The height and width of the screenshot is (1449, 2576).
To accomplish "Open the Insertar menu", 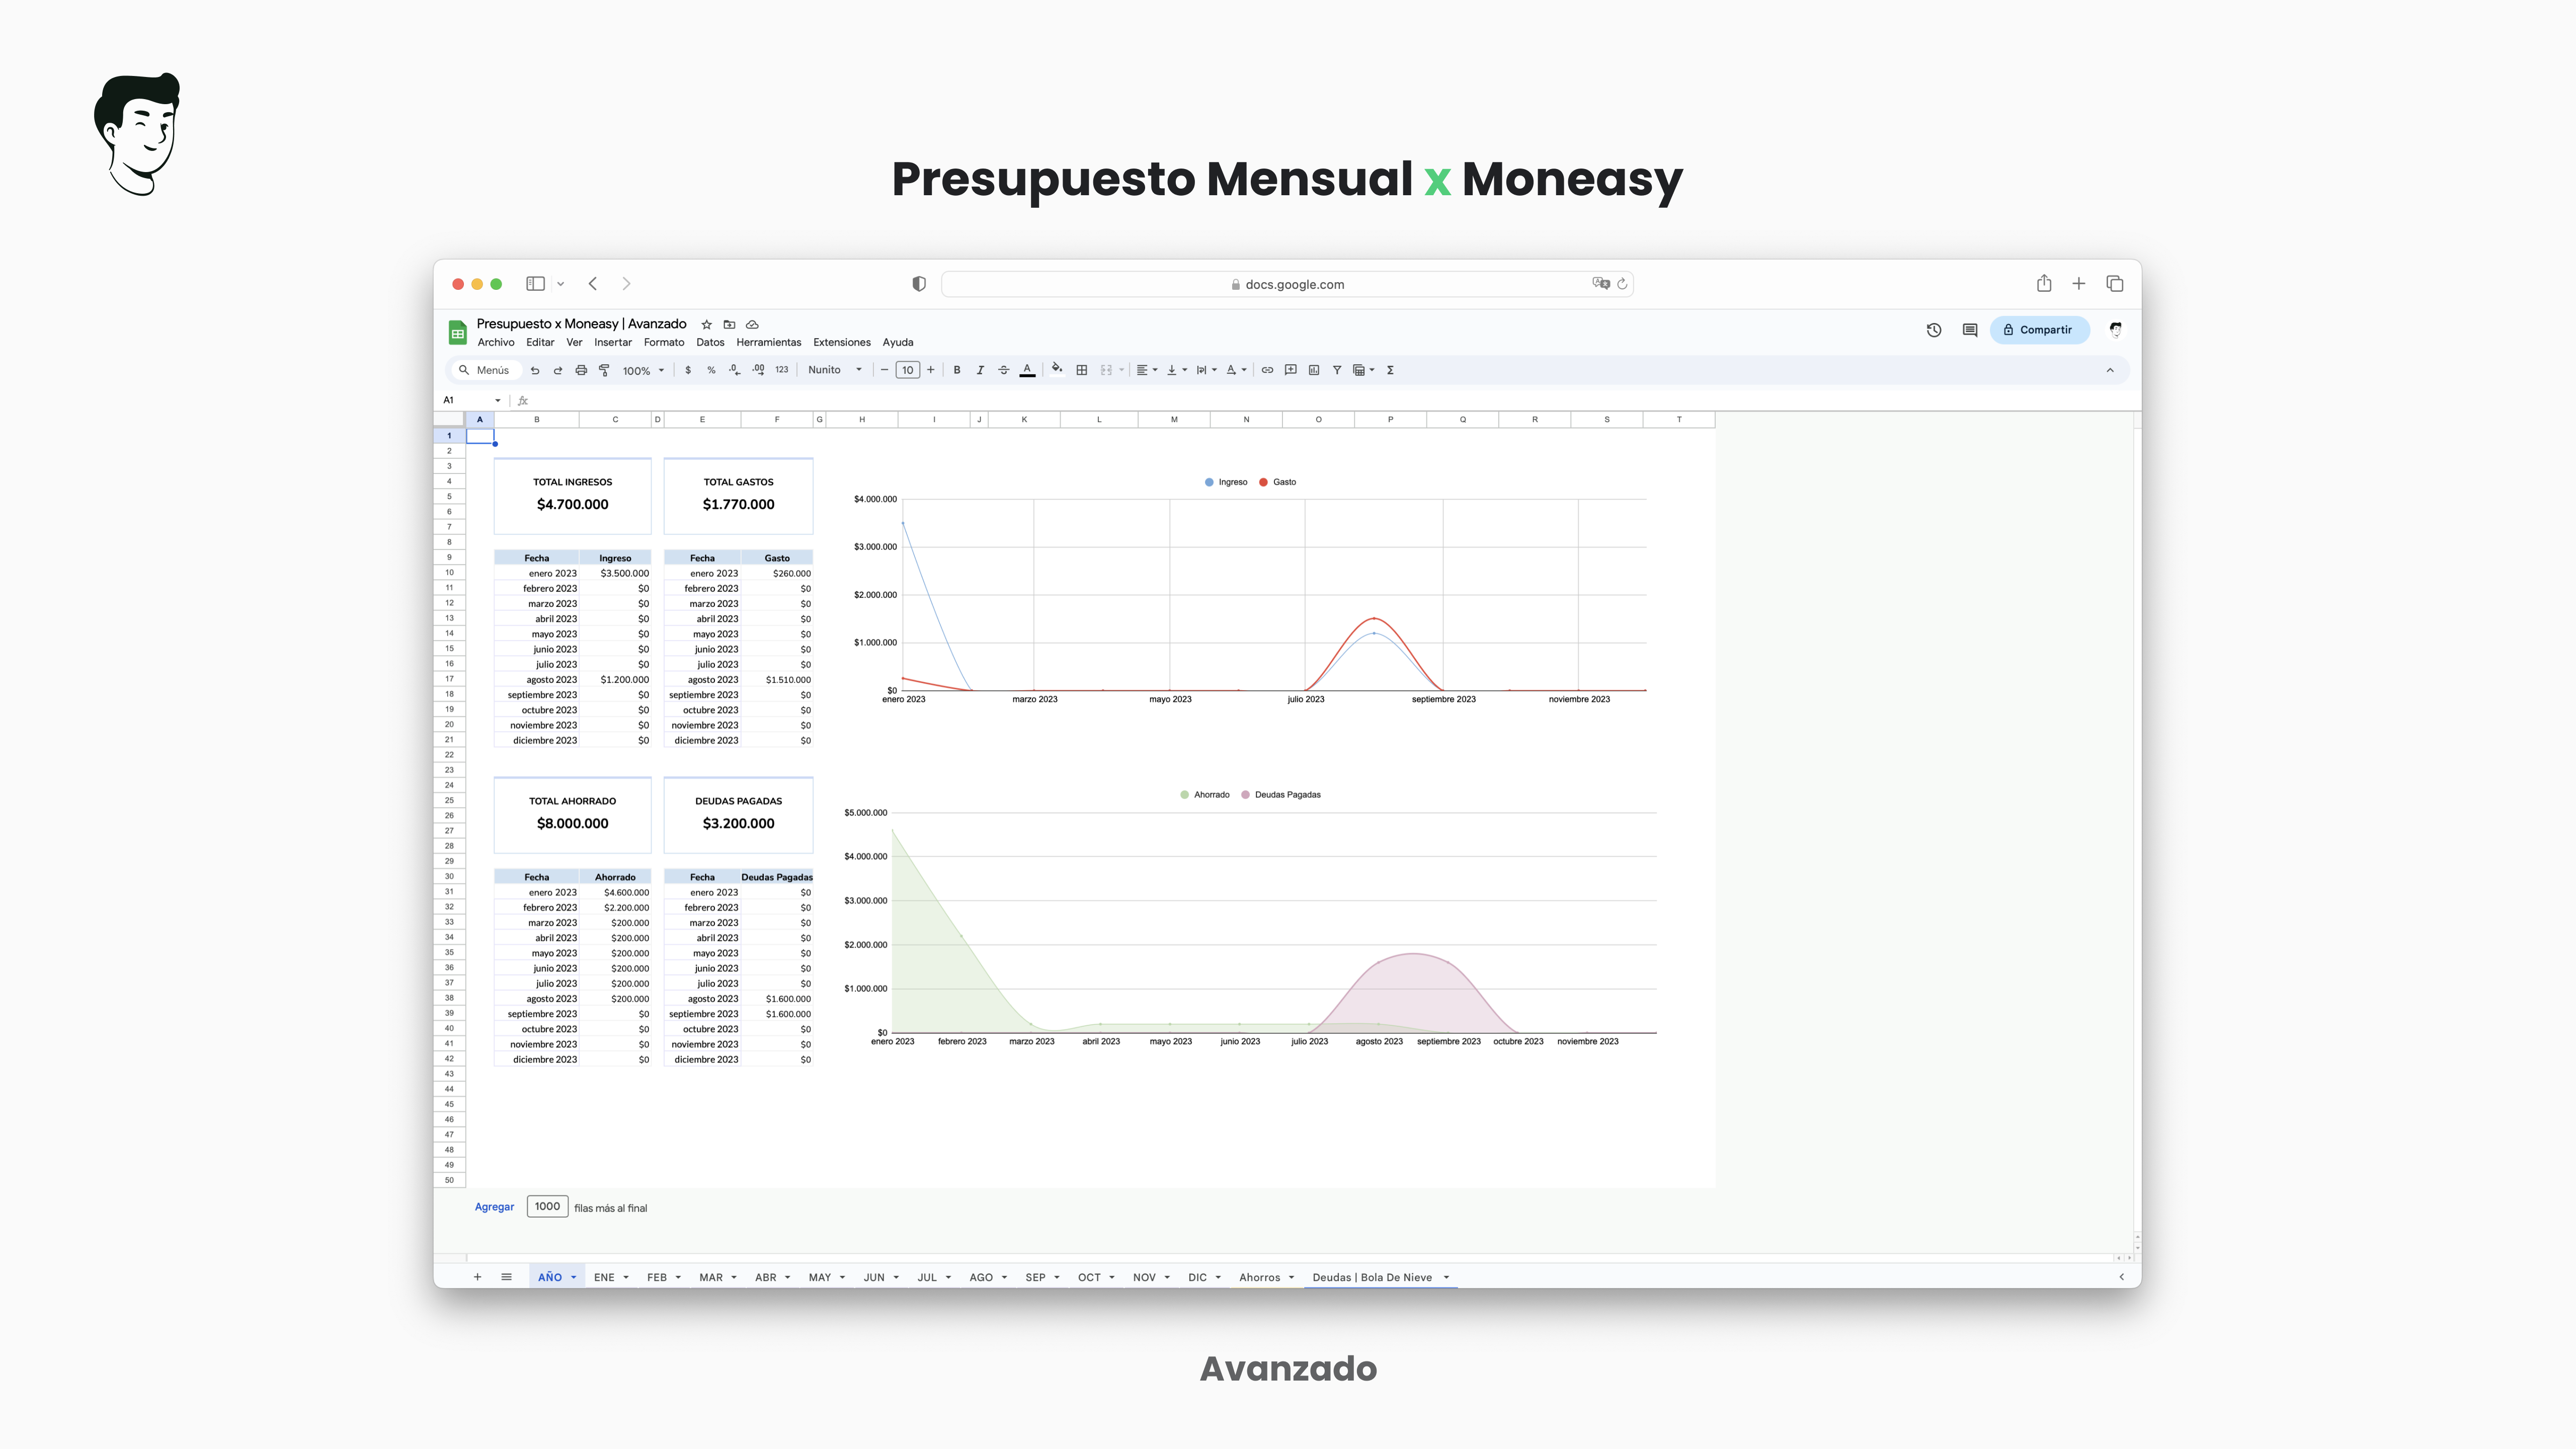I will (613, 342).
